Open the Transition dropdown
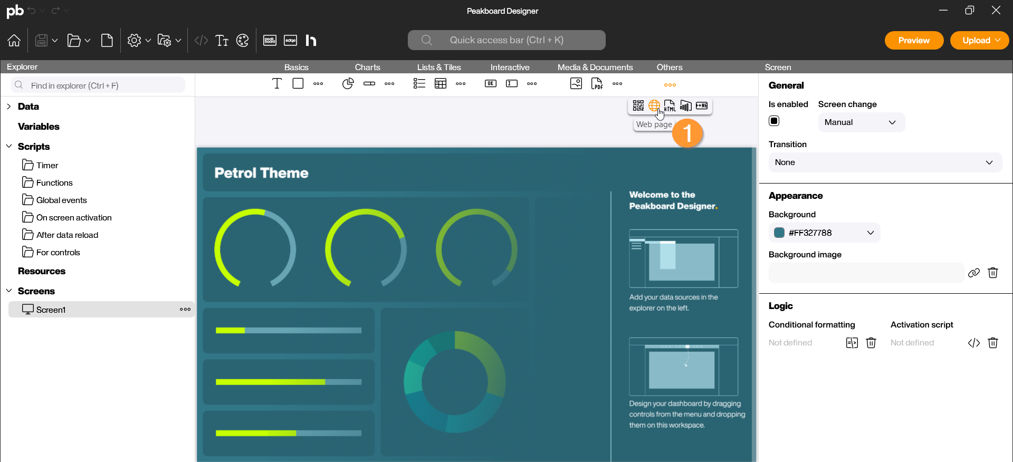 pos(884,162)
